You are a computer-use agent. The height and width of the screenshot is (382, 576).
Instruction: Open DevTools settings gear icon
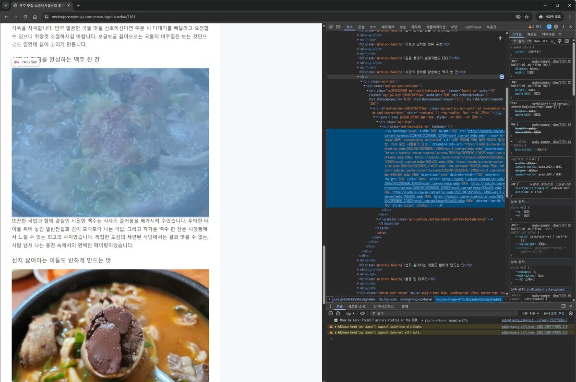[556, 27]
